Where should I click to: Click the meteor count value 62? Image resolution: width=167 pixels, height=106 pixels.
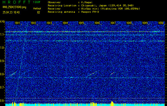click(38, 12)
